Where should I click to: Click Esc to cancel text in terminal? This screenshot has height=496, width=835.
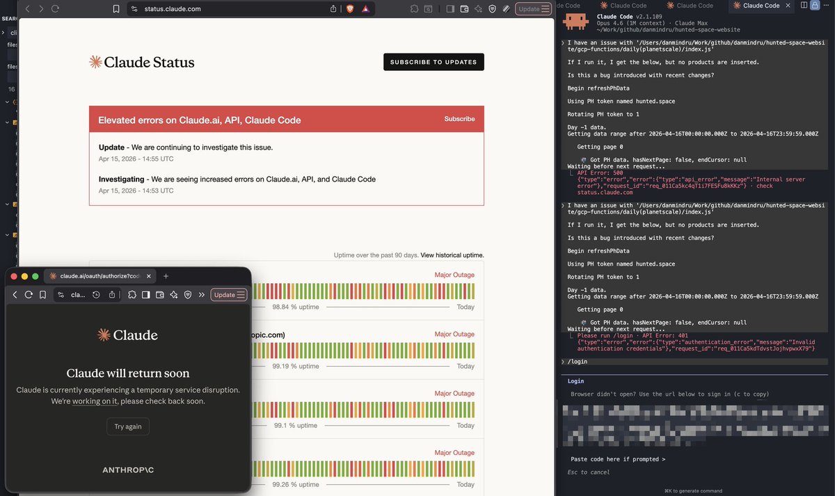point(588,472)
